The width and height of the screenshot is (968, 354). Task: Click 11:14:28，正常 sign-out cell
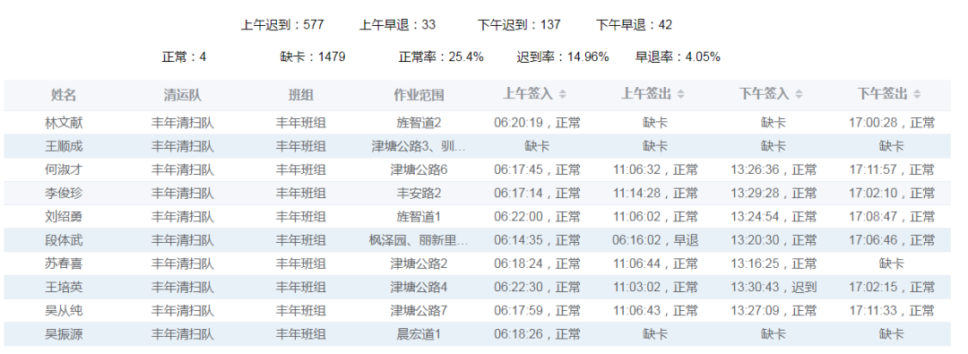click(655, 193)
